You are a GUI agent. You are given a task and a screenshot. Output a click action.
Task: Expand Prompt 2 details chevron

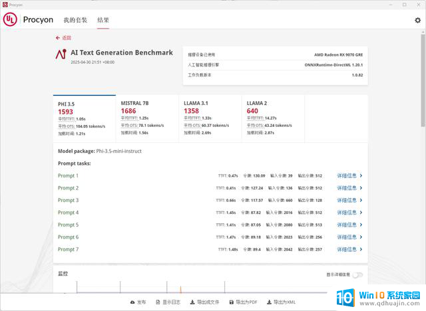pyautogui.click(x=361, y=188)
